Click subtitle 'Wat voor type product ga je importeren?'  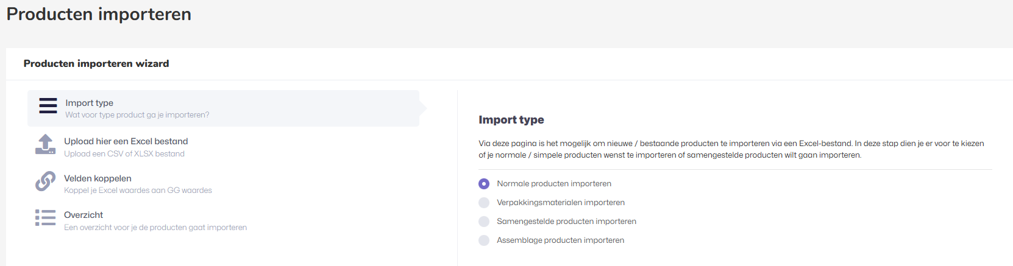point(137,115)
